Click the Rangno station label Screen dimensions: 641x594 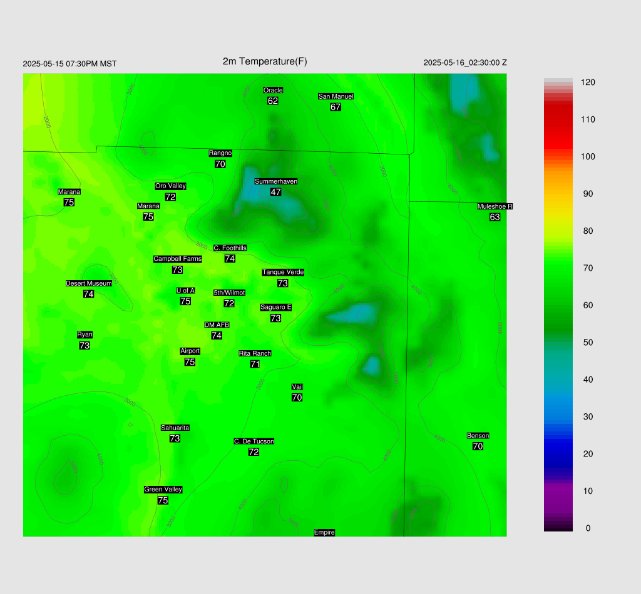pos(220,153)
